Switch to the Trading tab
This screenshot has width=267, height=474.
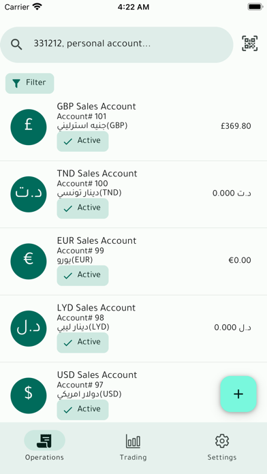point(133,447)
